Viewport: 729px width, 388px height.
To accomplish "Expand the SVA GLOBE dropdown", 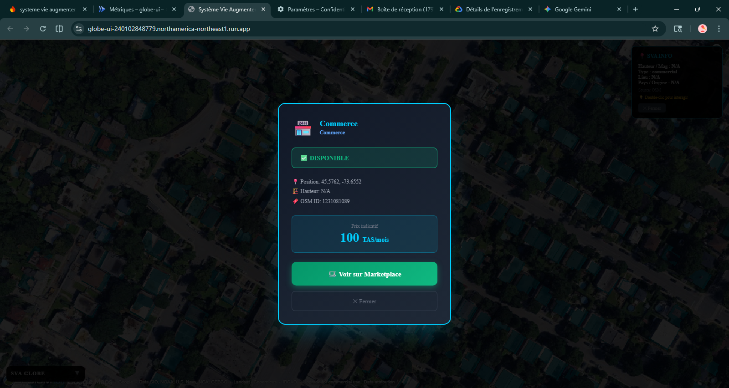I will point(46,373).
